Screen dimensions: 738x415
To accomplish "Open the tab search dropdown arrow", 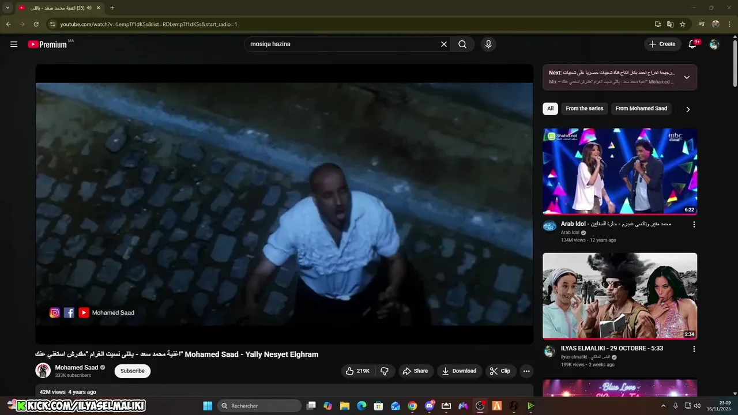I will (x=7, y=8).
